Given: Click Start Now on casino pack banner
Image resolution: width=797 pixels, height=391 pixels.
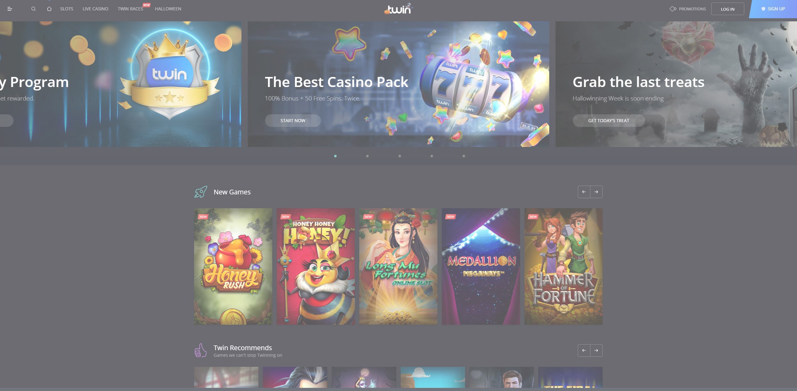Looking at the screenshot, I should [293, 121].
